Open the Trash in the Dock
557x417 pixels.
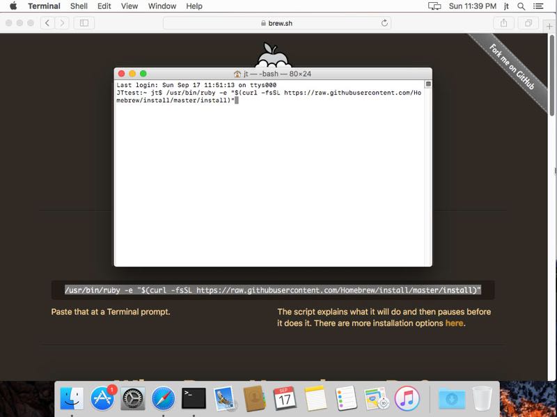tap(483, 398)
